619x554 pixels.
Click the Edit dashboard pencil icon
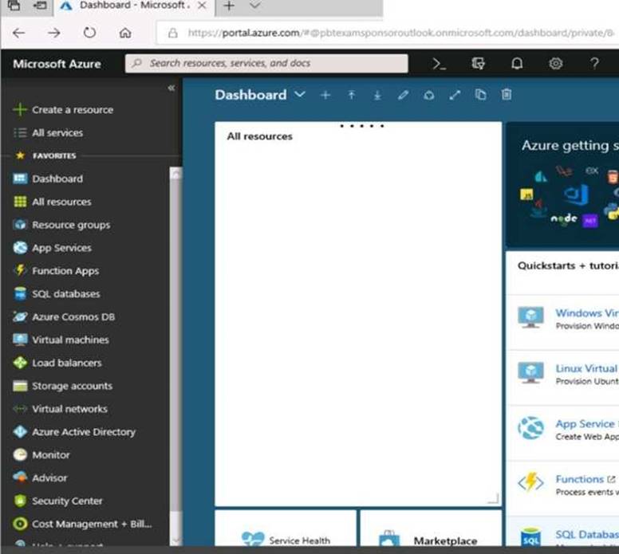[403, 95]
